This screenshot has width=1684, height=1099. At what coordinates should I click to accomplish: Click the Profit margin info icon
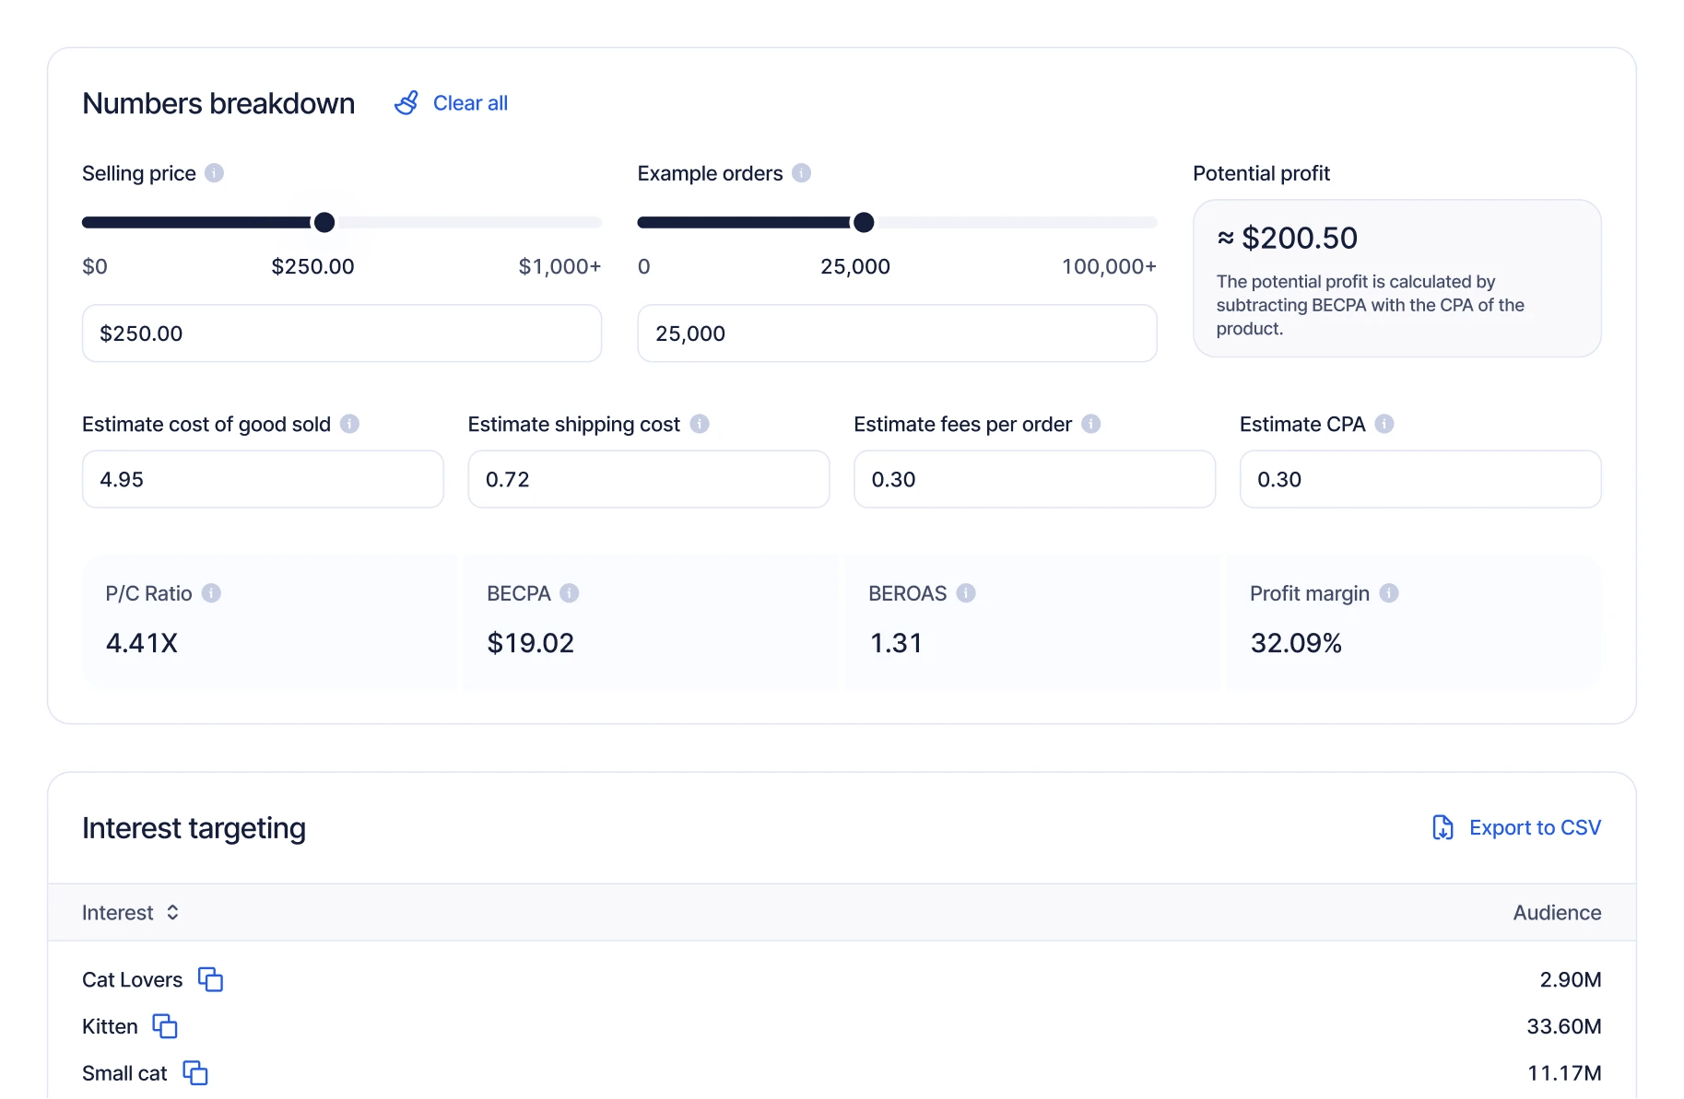1389,593
